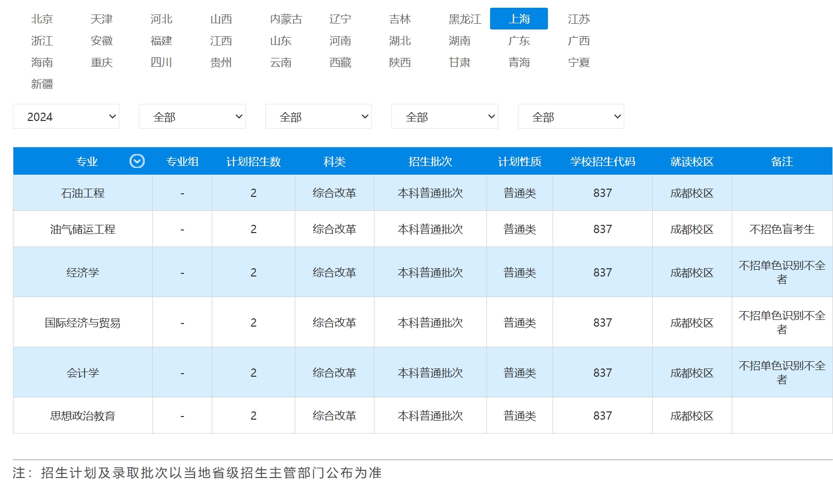Choose the 浙江 province link
The height and width of the screenshot is (492, 833).
tap(42, 41)
